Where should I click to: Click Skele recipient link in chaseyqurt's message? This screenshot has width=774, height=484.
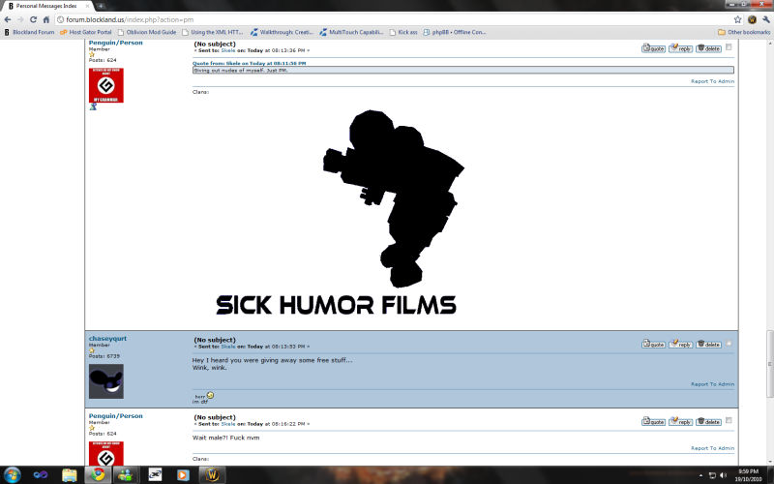[x=228, y=347]
